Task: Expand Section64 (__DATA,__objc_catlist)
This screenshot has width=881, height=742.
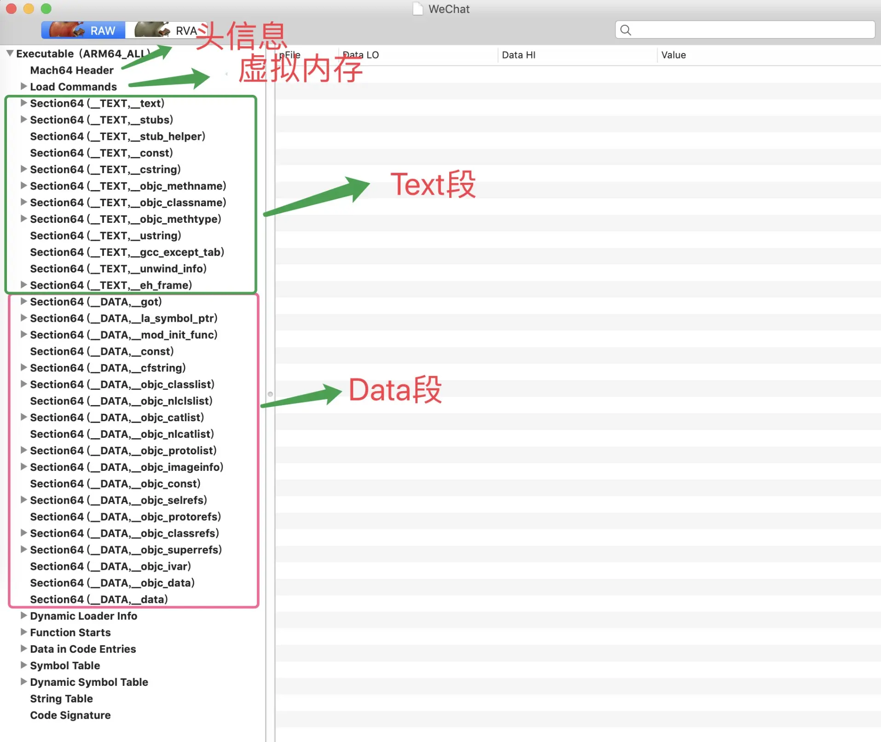Action: click(23, 417)
